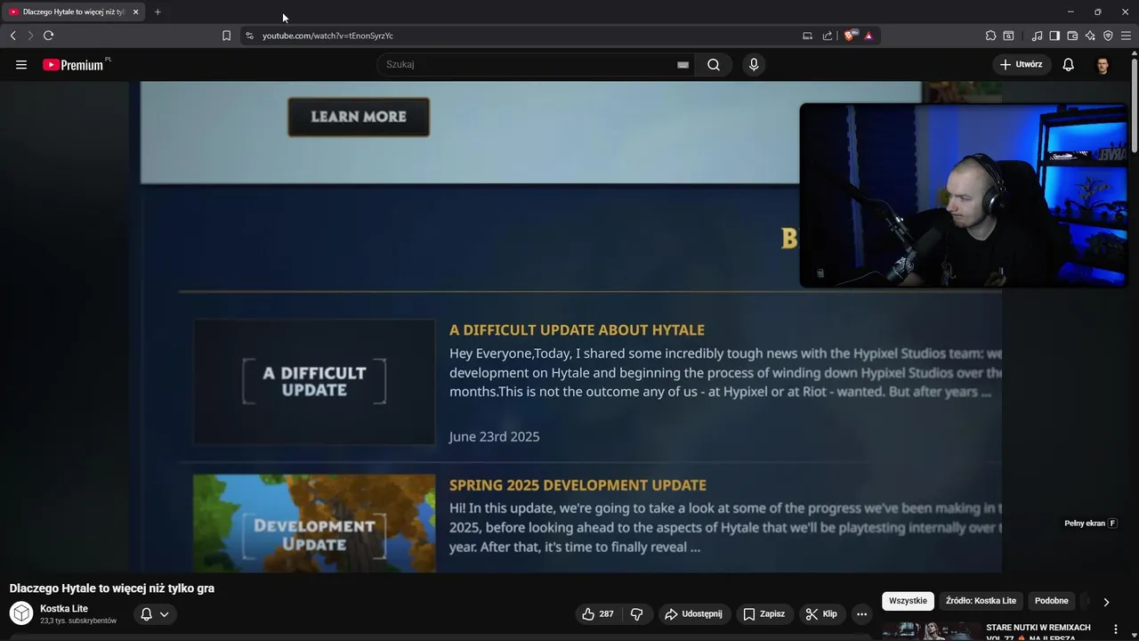Open Brave Rewards triangle icon
Viewport: 1139px width, 641px height.
point(868,36)
